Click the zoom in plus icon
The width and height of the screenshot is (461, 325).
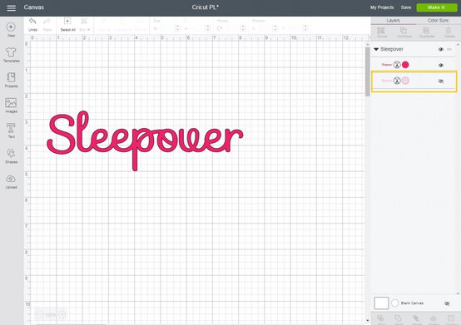(x=62, y=315)
